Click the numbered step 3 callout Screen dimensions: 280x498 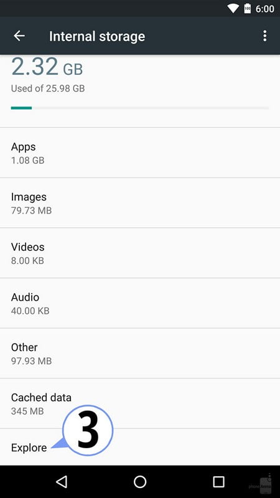pos(88,430)
